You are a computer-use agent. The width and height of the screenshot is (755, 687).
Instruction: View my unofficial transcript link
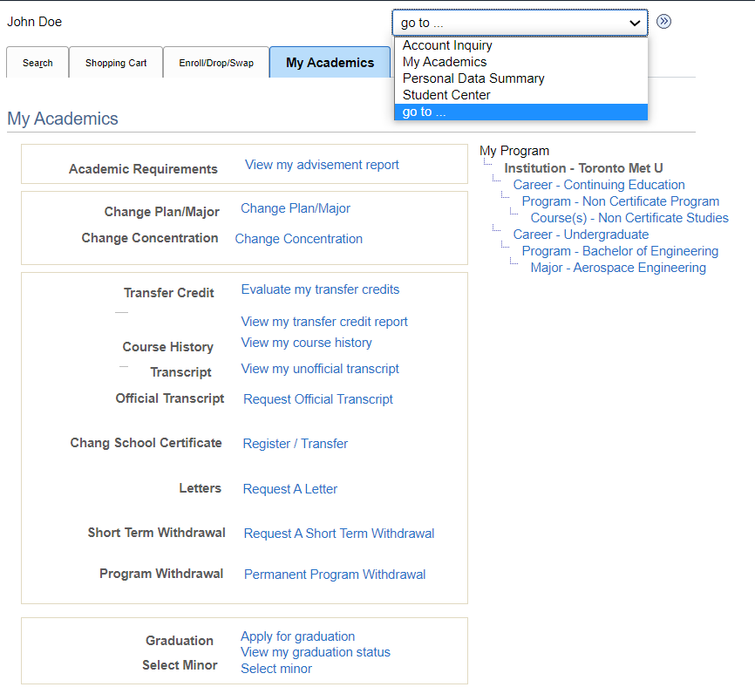pos(320,369)
